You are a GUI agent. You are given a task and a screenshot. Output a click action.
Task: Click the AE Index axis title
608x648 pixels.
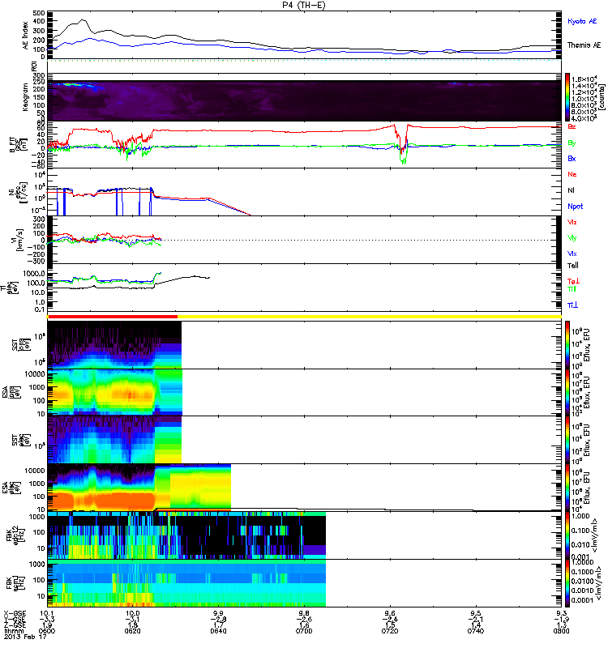[26, 36]
